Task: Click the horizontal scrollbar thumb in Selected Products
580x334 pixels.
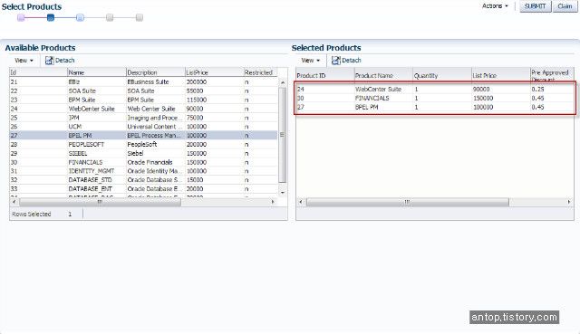Action: click(x=408, y=202)
